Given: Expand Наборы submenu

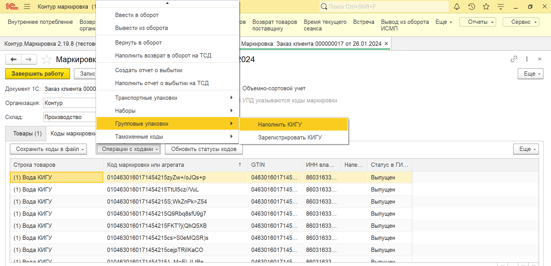Looking at the screenshot, I should click(167, 111).
